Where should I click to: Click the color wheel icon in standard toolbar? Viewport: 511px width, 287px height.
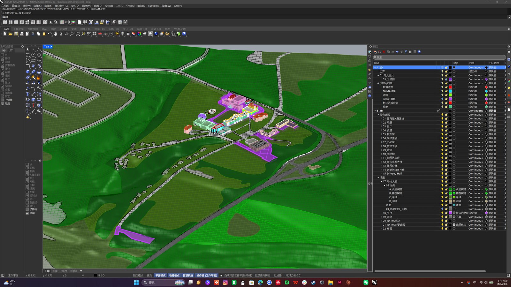click(139, 34)
